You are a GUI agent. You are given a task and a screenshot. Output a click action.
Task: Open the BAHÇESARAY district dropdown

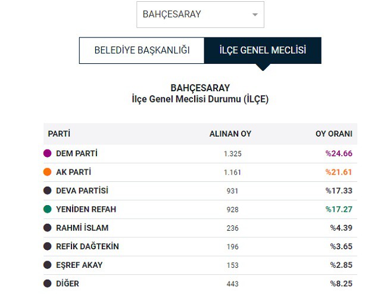pyautogui.click(x=200, y=14)
